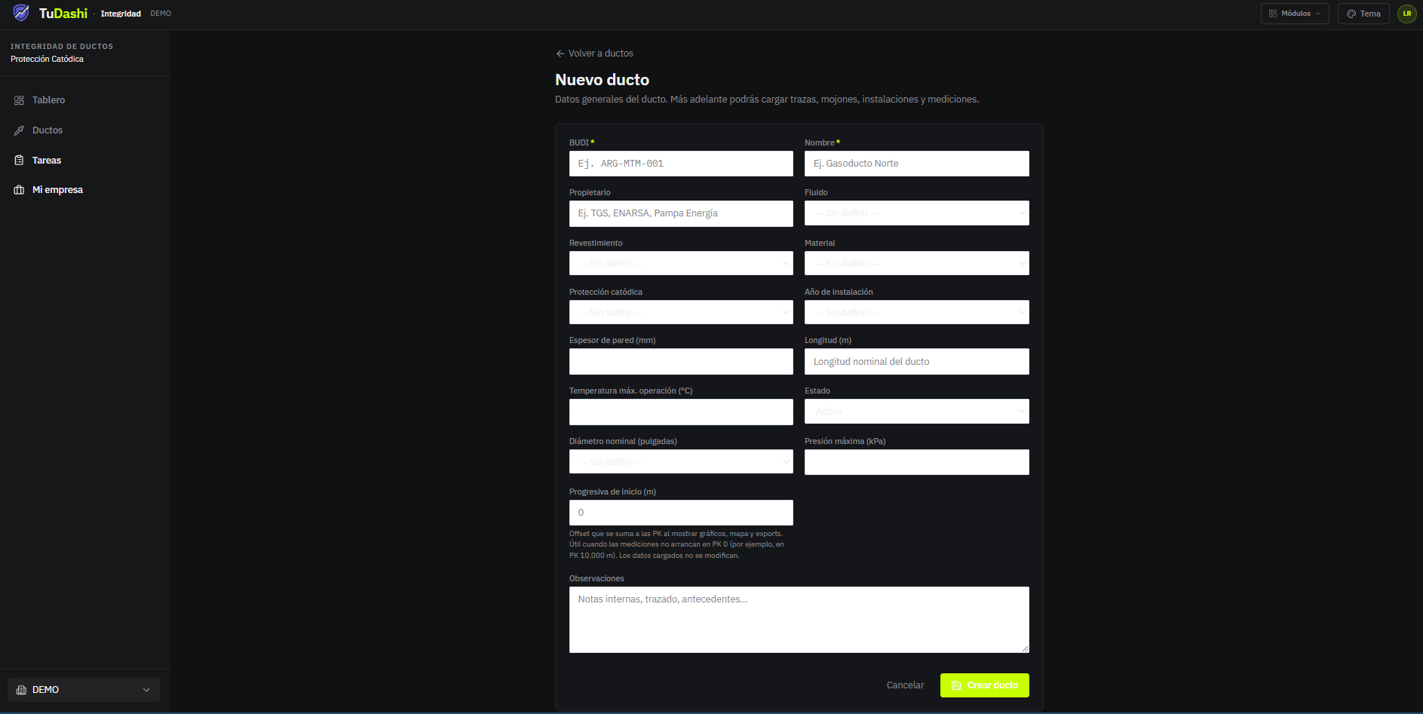Click the back arrow next to Volver a ductos
This screenshot has height=714, width=1423.
coord(560,54)
